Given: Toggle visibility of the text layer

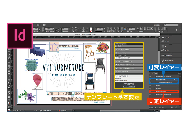Looking at the screenshot, I should point(150,86).
